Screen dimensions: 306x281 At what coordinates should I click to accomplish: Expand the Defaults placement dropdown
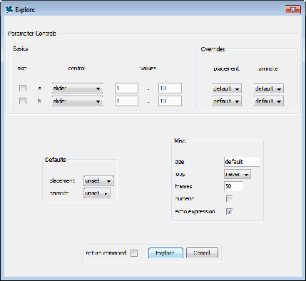(98, 181)
